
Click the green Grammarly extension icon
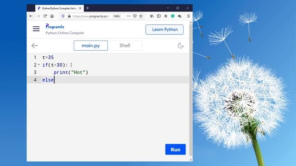tap(173, 16)
